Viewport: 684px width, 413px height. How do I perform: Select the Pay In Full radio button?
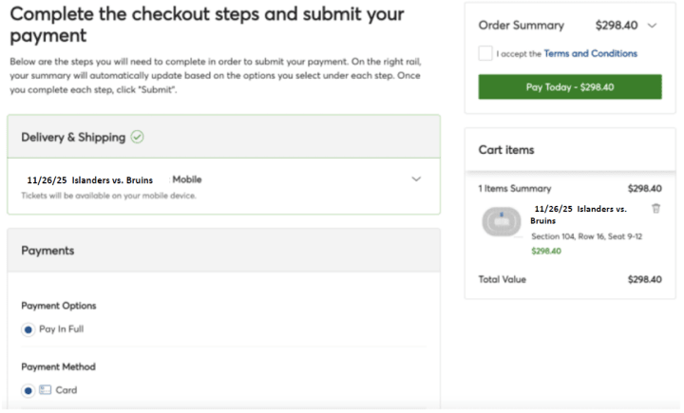pos(28,329)
